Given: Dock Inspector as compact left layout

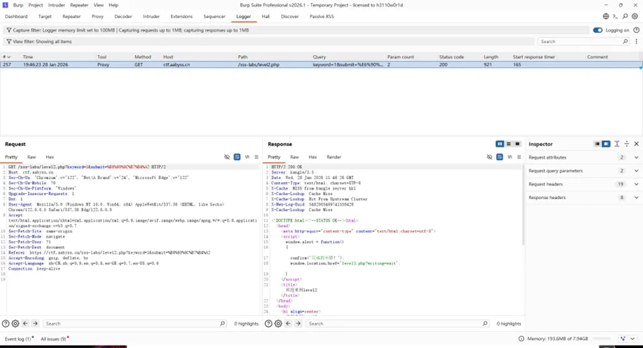Looking at the screenshot, I should (597, 144).
